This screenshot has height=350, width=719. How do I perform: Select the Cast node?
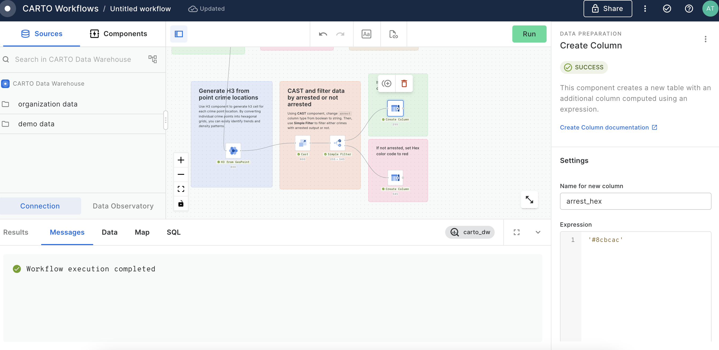302,143
